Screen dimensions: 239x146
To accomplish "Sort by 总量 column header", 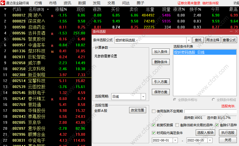I will click(150, 9).
